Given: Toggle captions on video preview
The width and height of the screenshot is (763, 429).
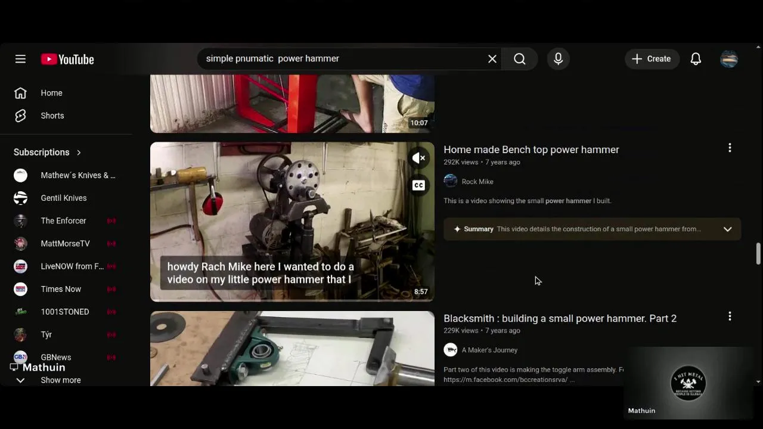Looking at the screenshot, I should click(419, 185).
